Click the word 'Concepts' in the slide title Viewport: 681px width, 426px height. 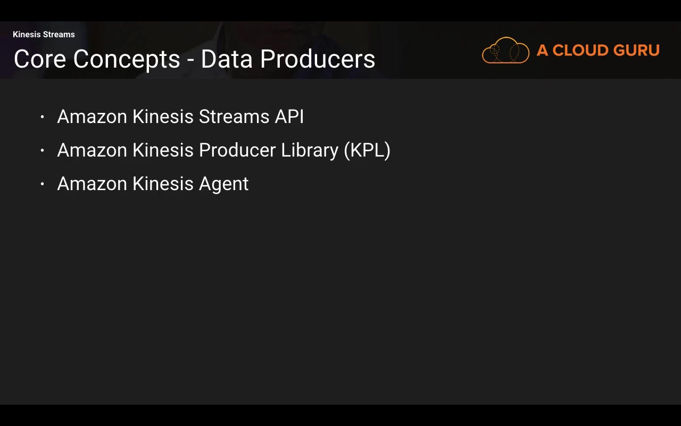click(127, 59)
